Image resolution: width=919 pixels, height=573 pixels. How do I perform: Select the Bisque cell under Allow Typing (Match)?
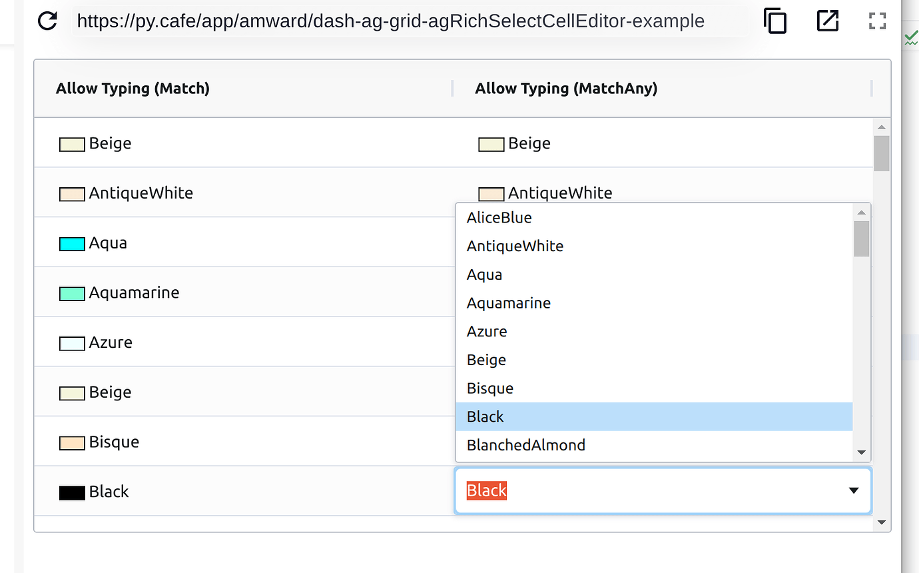[113, 442]
